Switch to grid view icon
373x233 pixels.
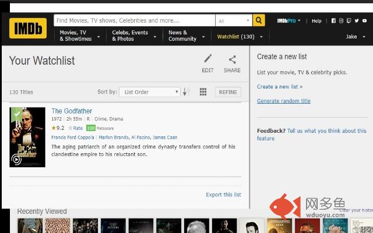203,92
